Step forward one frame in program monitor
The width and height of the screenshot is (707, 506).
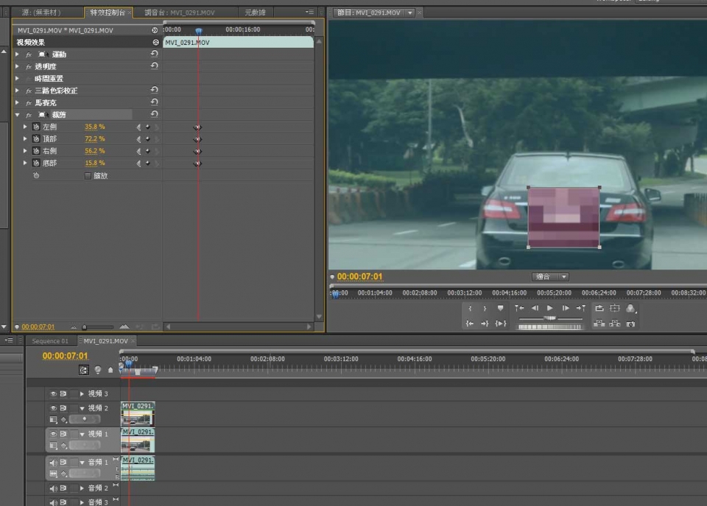point(566,309)
